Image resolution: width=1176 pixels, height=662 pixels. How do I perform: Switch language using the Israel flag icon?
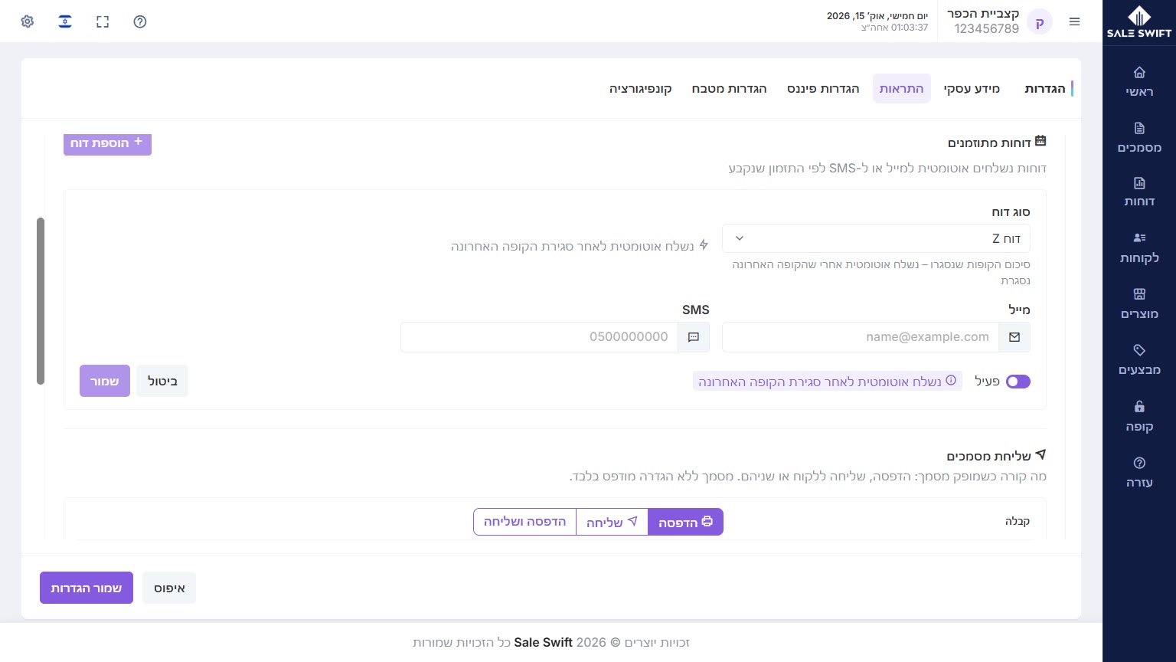pos(65,21)
